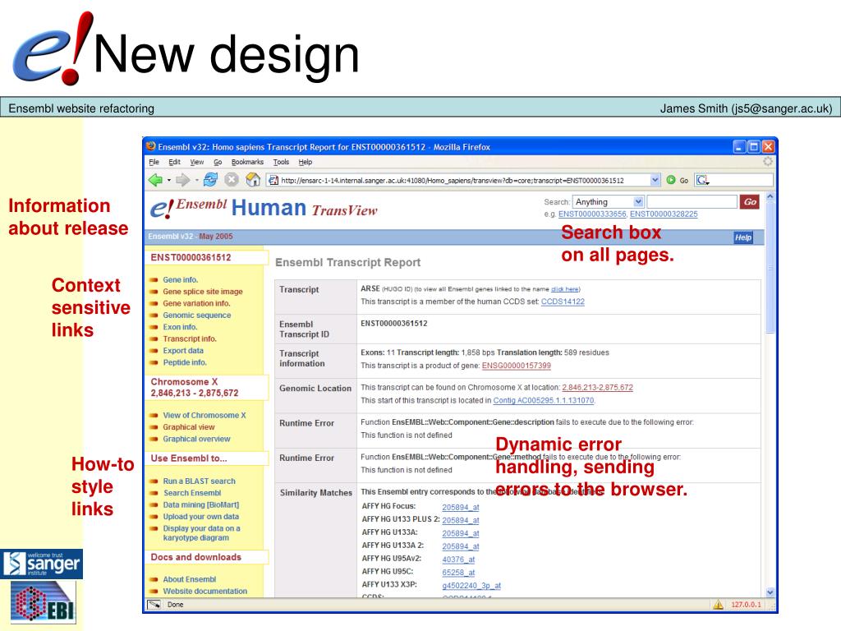Screen dimensions: 841x631
Task: Open Display your data on a karyotype diagram
Action: 202,532
